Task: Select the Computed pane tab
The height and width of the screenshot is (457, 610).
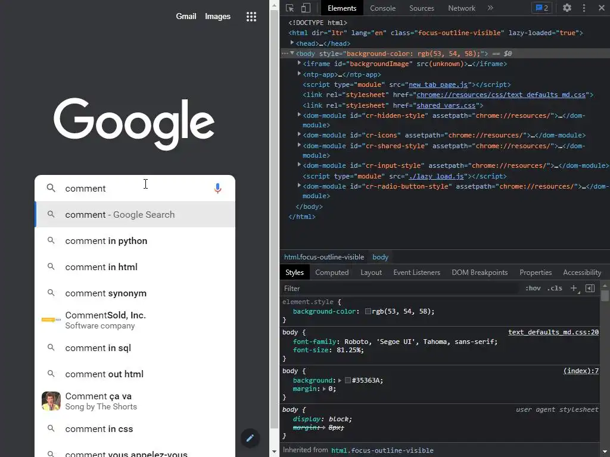Action: tap(332, 273)
